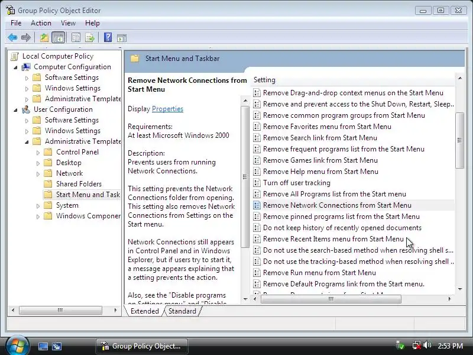Click the policy icon beside Remove Search link
This screenshot has width=473, height=355.
(257, 138)
